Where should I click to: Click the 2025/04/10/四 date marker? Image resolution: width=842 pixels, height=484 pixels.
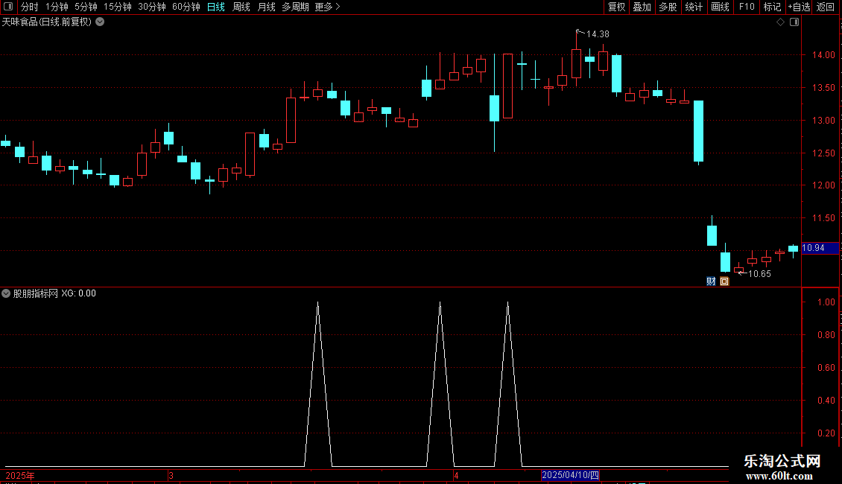(x=570, y=475)
